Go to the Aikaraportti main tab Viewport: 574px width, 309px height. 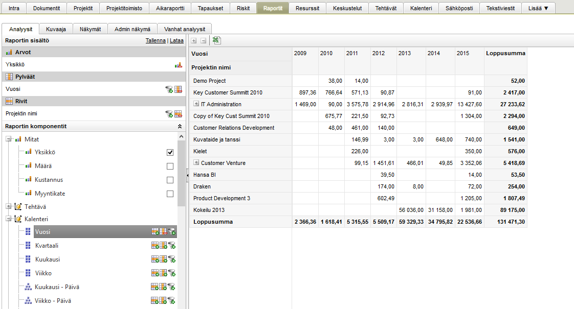[x=170, y=8]
